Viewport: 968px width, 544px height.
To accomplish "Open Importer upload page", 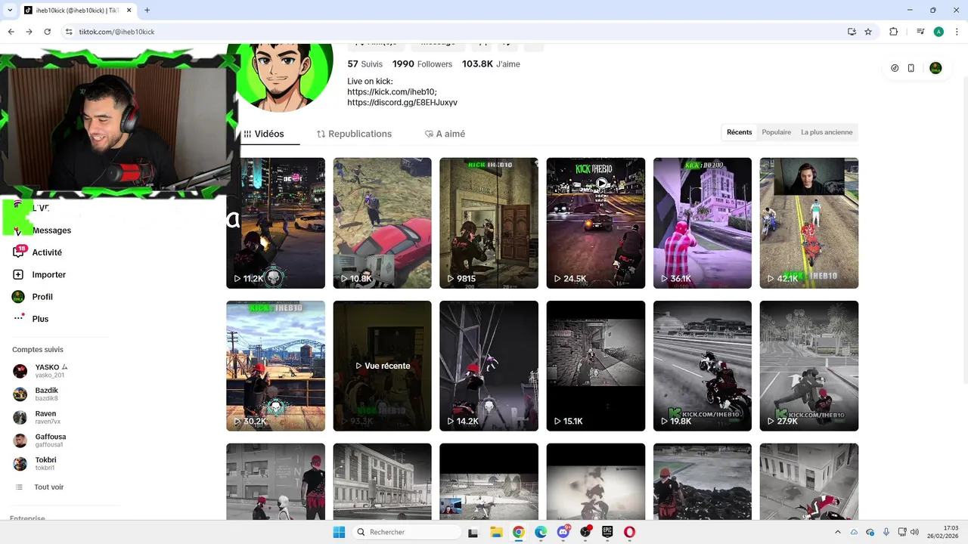I will coord(48,274).
